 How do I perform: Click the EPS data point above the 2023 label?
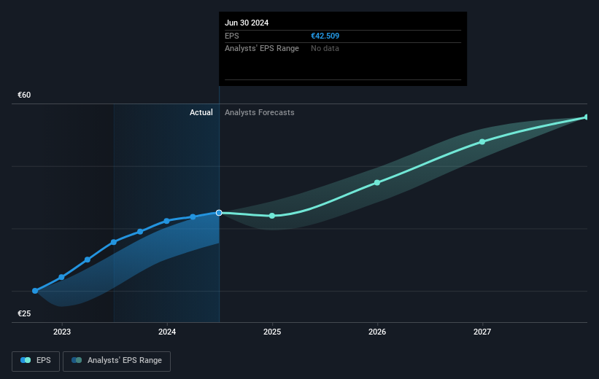click(x=61, y=277)
